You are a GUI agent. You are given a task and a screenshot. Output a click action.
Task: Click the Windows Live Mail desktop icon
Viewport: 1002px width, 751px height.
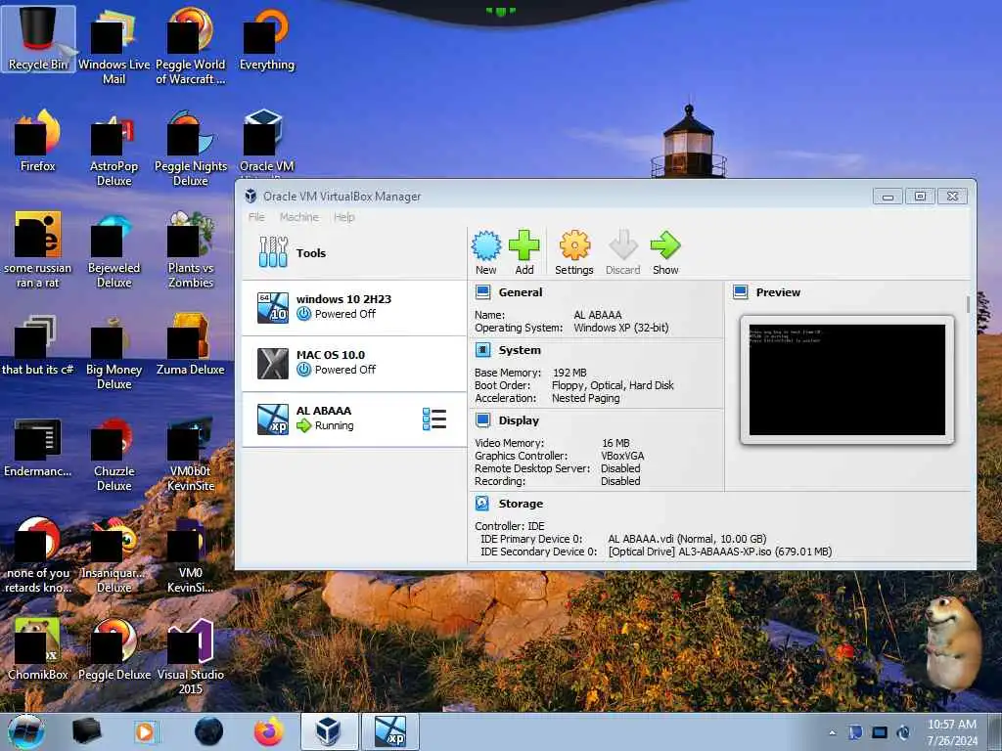114,46
